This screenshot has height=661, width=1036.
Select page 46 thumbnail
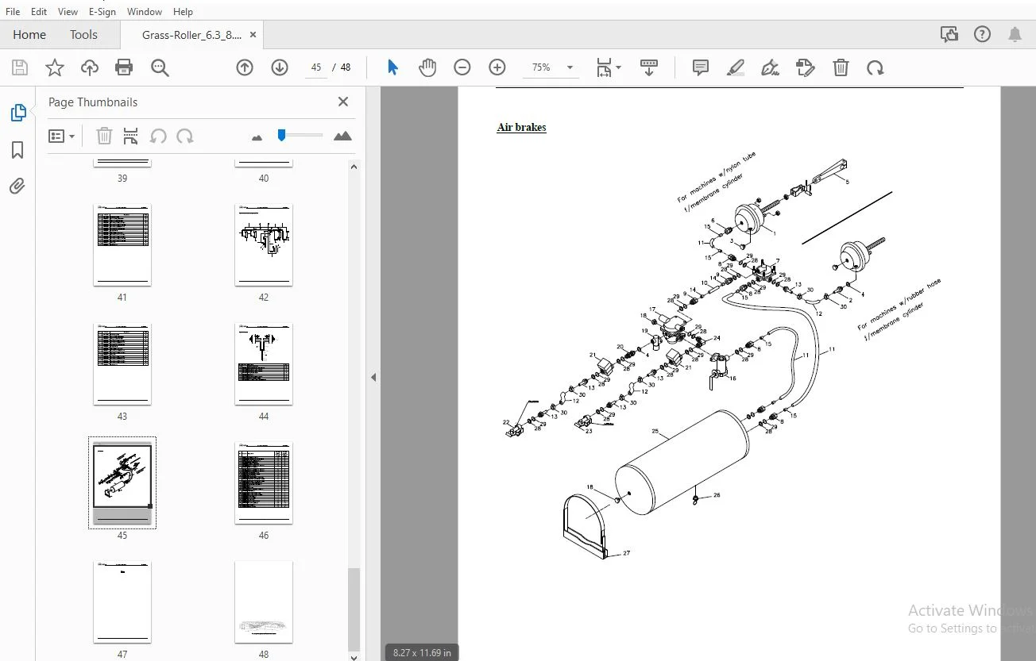[x=264, y=483]
